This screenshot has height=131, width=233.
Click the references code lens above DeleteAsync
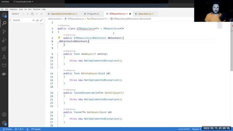[70, 70]
